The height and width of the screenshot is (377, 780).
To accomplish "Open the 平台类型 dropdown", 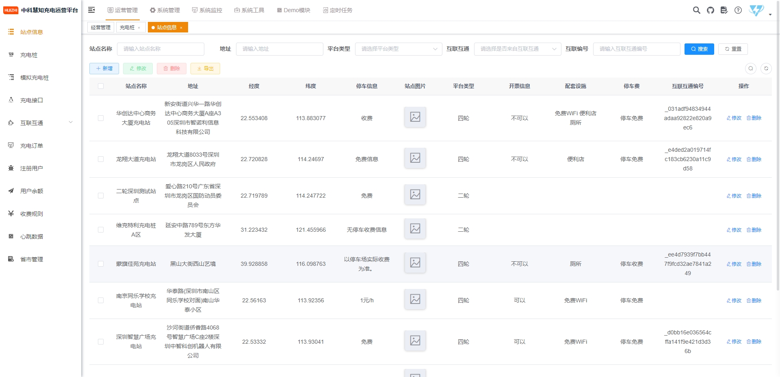I will [399, 49].
